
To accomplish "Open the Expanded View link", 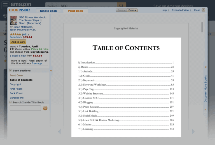I will click(x=180, y=10).
